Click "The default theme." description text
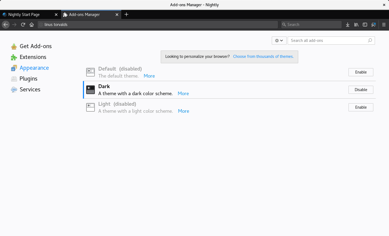The width and height of the screenshot is (389, 236). [118, 76]
